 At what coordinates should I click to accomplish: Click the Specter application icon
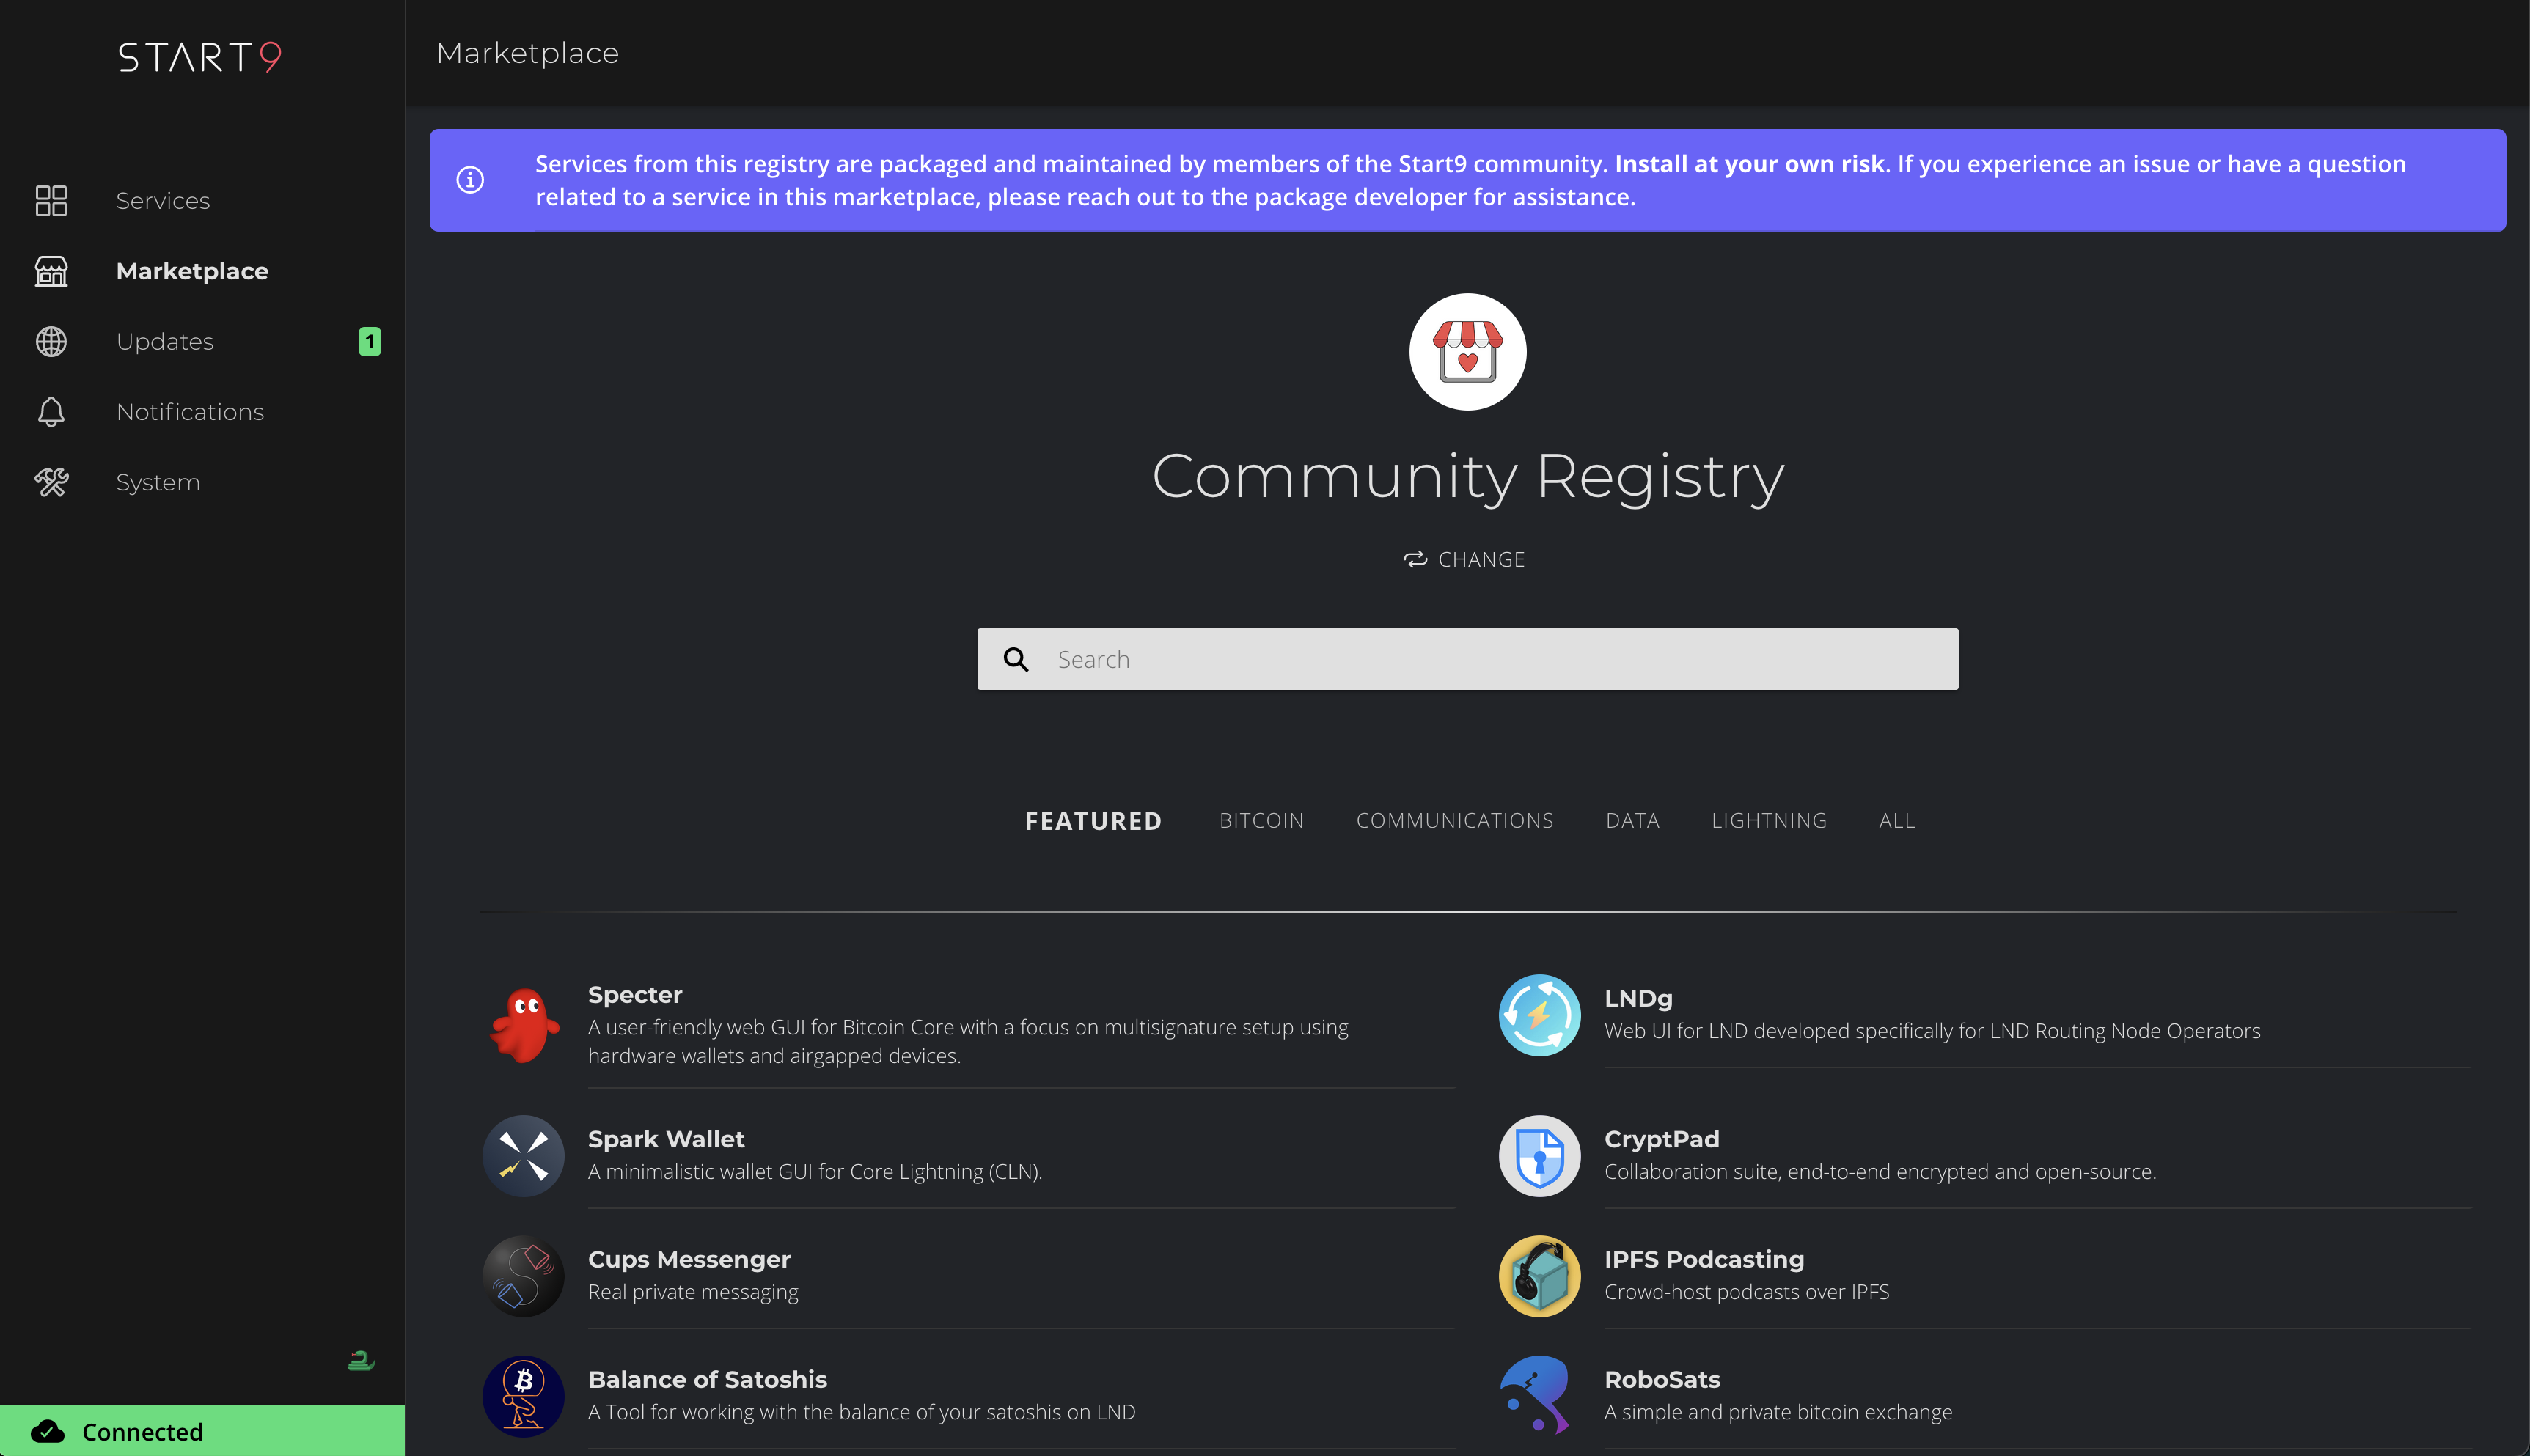(x=521, y=1022)
